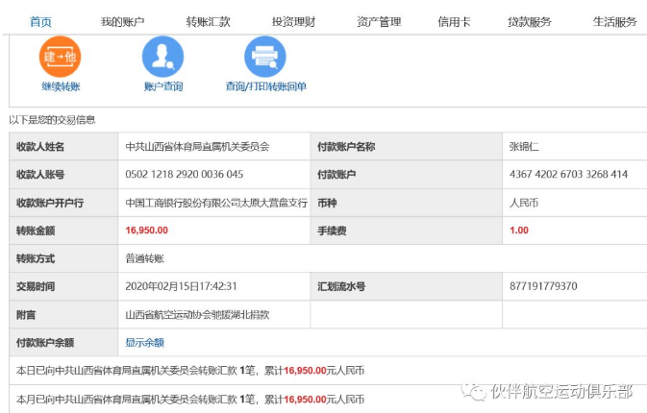
Task: Go to 资产管理 menu
Action: coord(379,22)
